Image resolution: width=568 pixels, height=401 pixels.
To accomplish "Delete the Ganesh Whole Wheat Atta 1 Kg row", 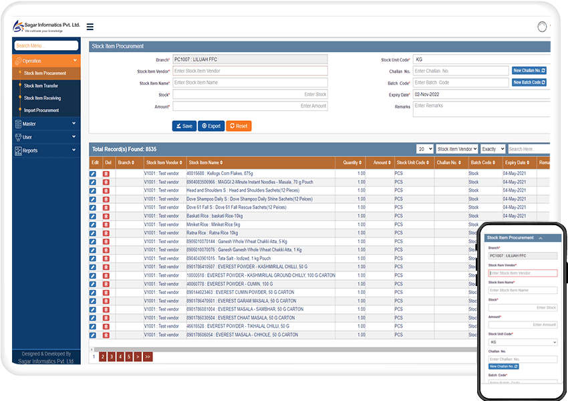I will [x=106, y=251].
